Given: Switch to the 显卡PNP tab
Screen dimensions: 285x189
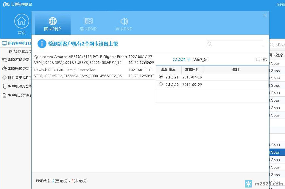Looking at the screenshot, I should pos(88,21).
